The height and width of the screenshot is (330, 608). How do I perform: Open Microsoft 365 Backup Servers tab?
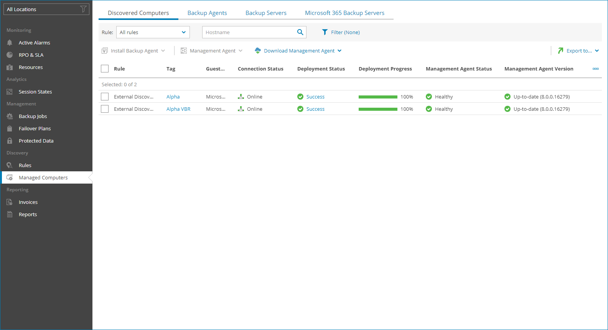344,13
